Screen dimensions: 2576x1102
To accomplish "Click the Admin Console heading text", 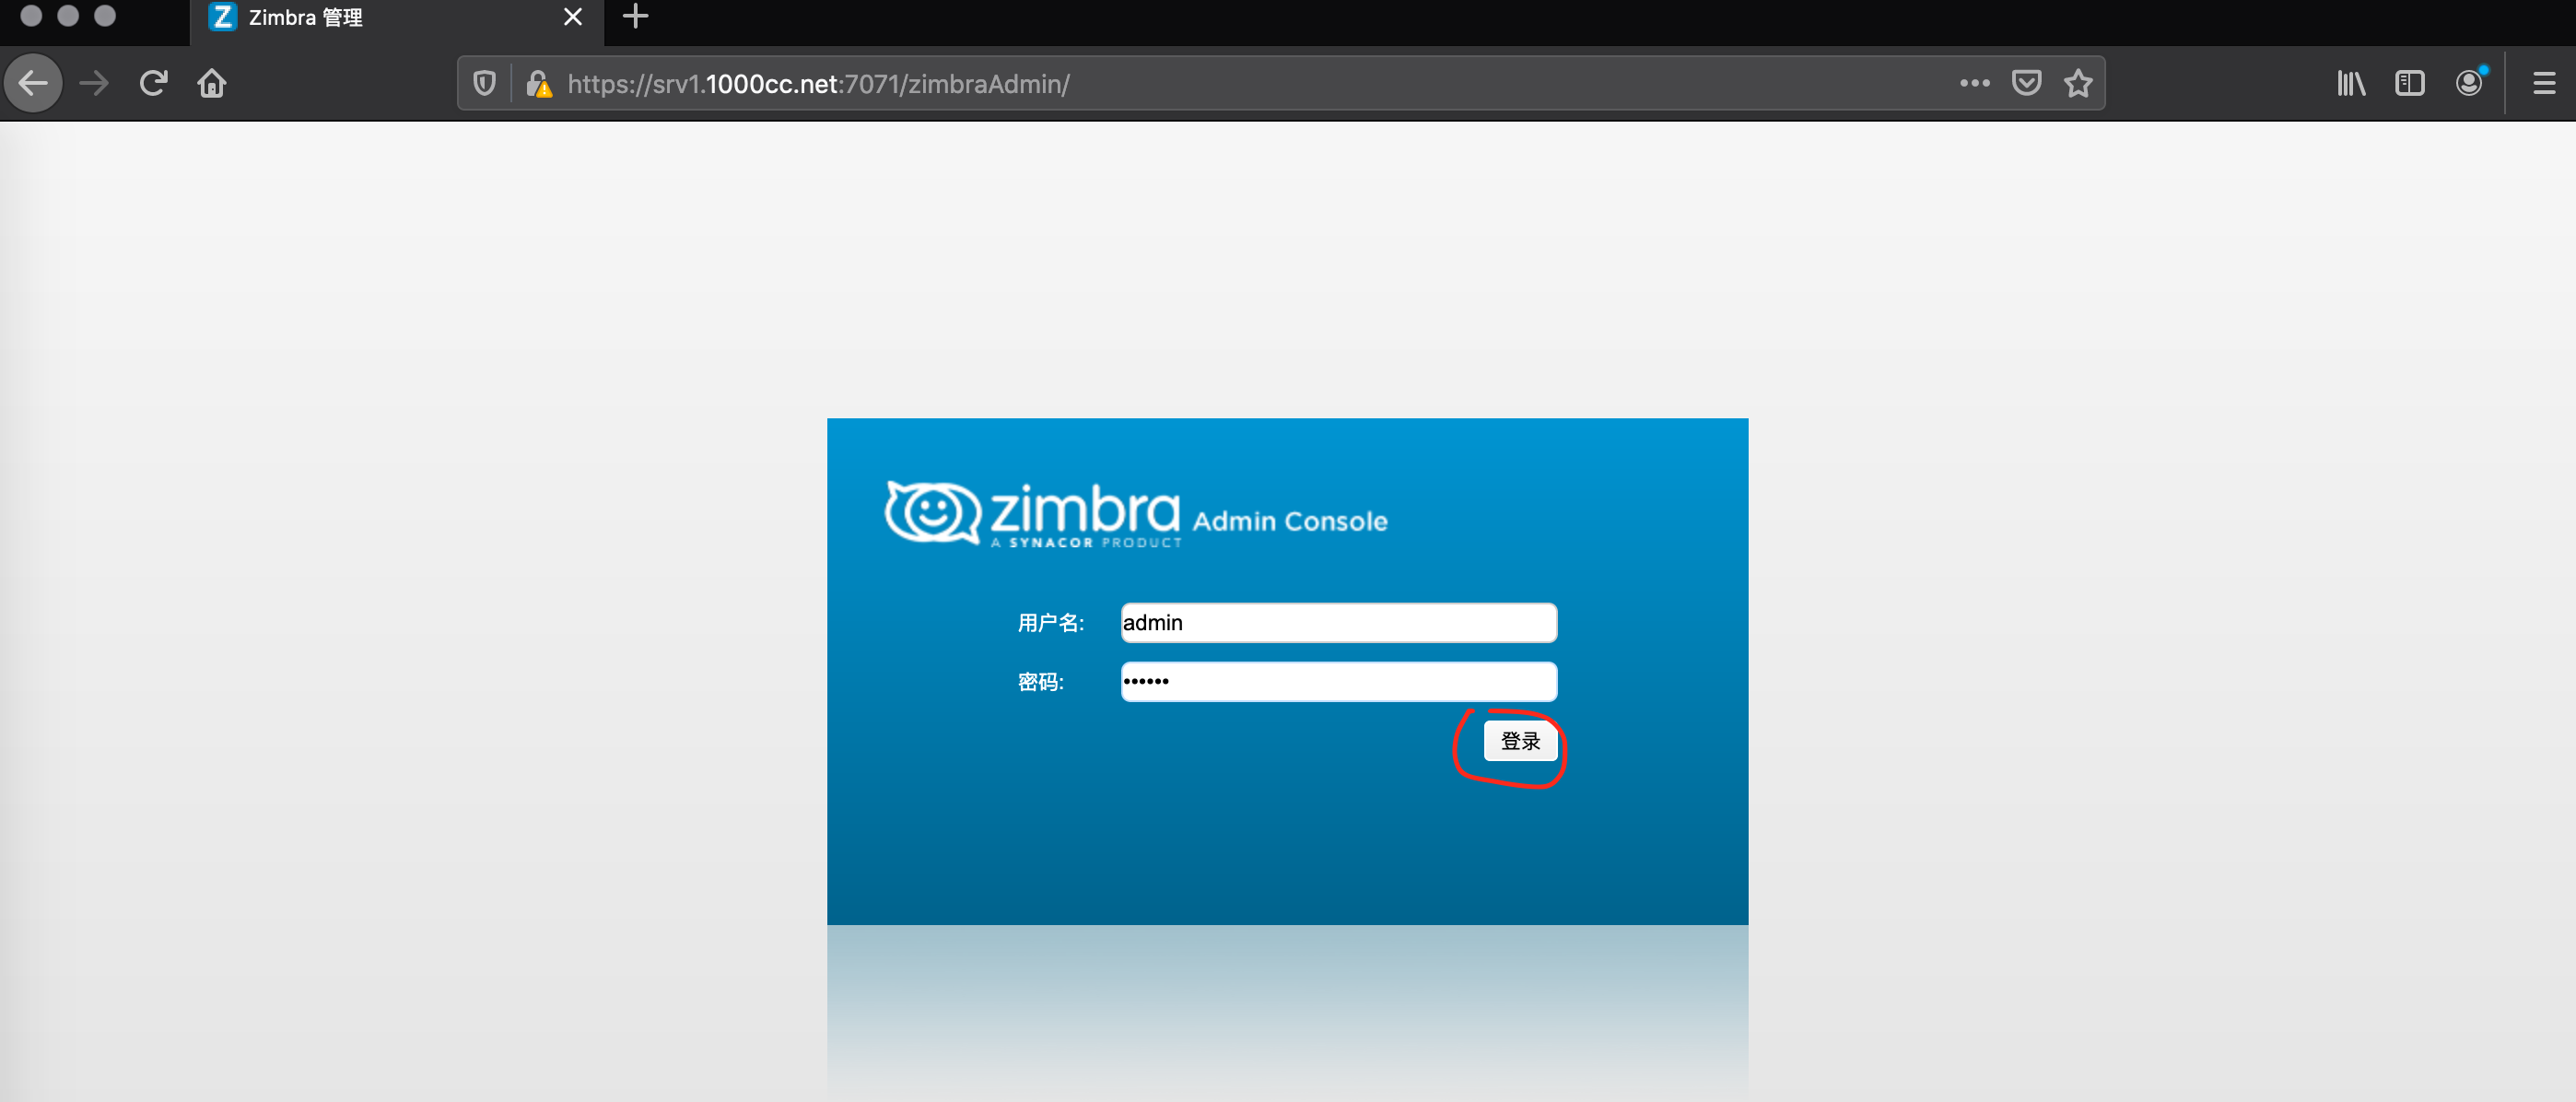I will (1290, 521).
